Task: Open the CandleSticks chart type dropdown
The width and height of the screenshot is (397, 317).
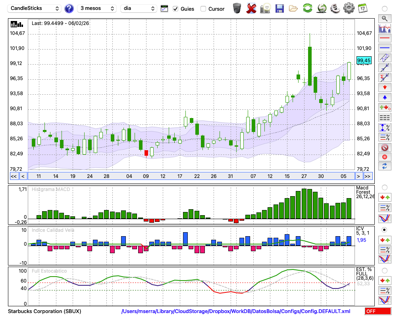Action: [x=35, y=8]
